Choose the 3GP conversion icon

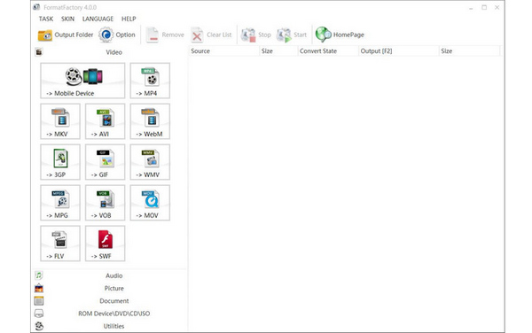[x=60, y=162]
